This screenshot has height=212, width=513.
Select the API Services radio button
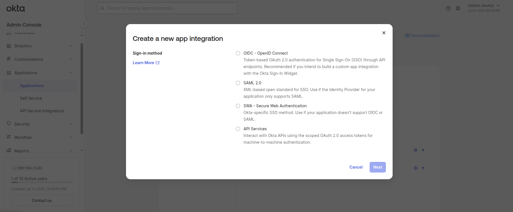[238, 129]
